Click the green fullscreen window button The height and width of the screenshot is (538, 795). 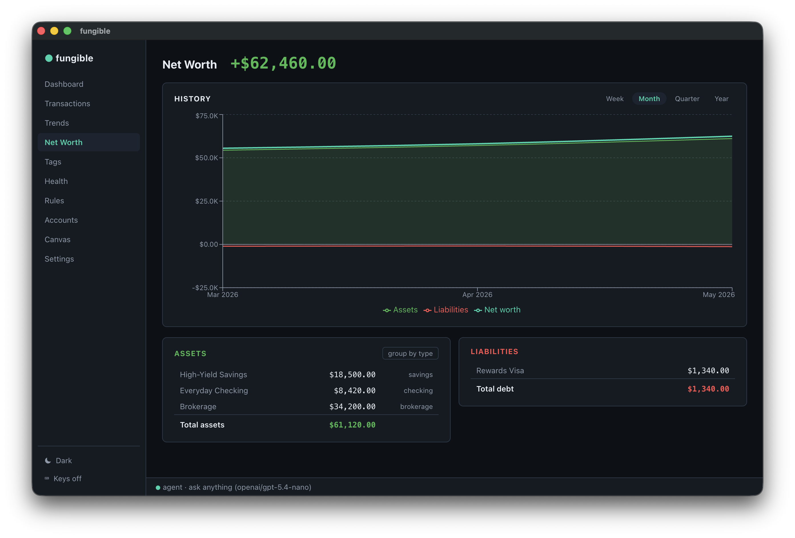coord(67,31)
